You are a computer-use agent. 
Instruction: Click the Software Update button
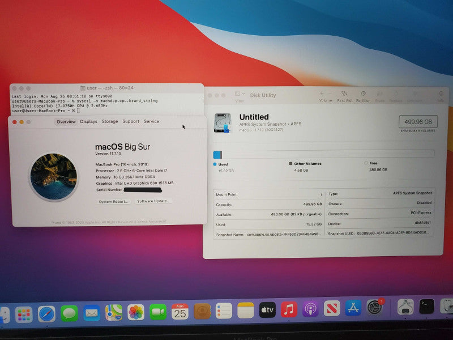pyautogui.click(x=153, y=201)
